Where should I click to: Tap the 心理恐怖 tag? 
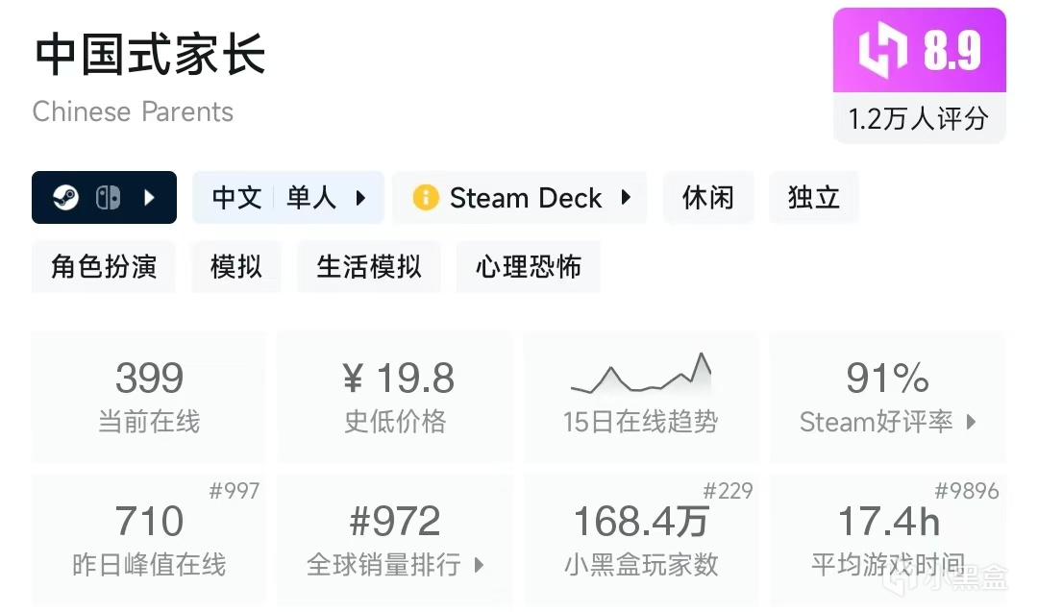529,266
